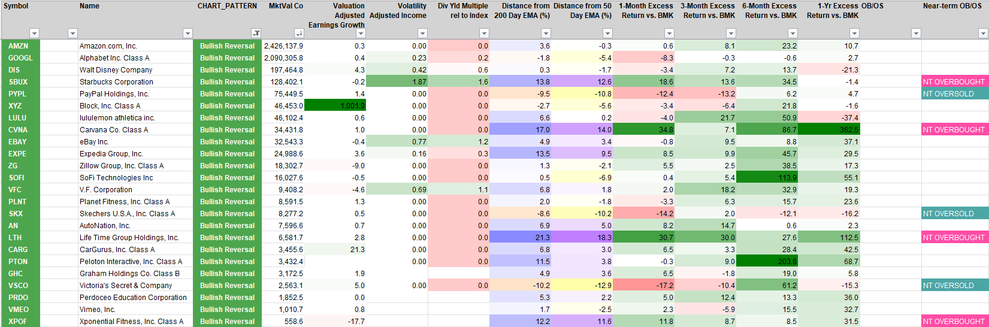Open the active filter icon on CHART_PATTERN column

coord(256,34)
